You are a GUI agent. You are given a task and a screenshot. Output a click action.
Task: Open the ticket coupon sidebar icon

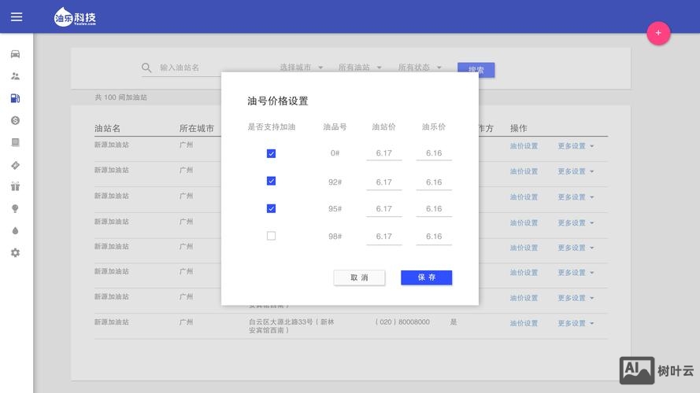coord(15,165)
